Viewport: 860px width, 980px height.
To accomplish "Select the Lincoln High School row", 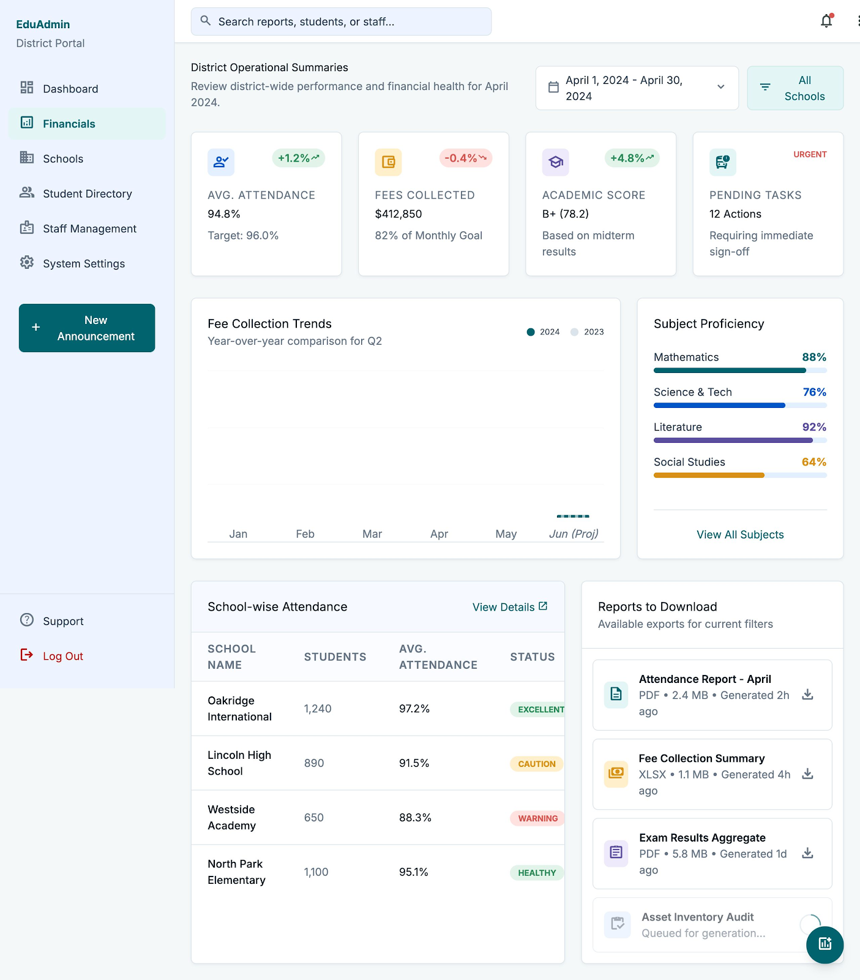I will [x=378, y=763].
